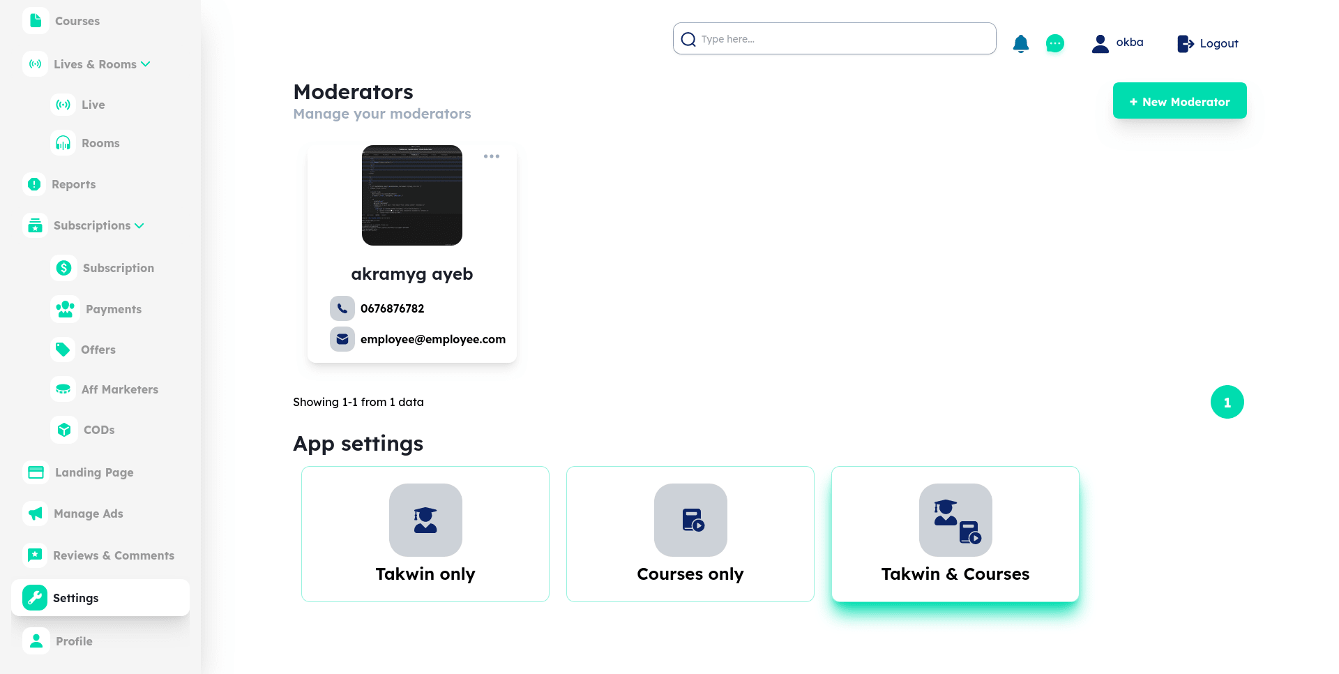Click the moderator name akramyg ayeb

[412, 274]
